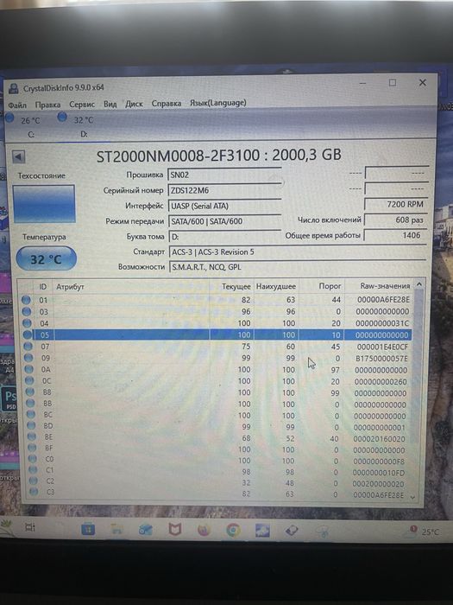Click the serial number field ZDS122M6
Screen dimensions: 453x605
[224, 190]
